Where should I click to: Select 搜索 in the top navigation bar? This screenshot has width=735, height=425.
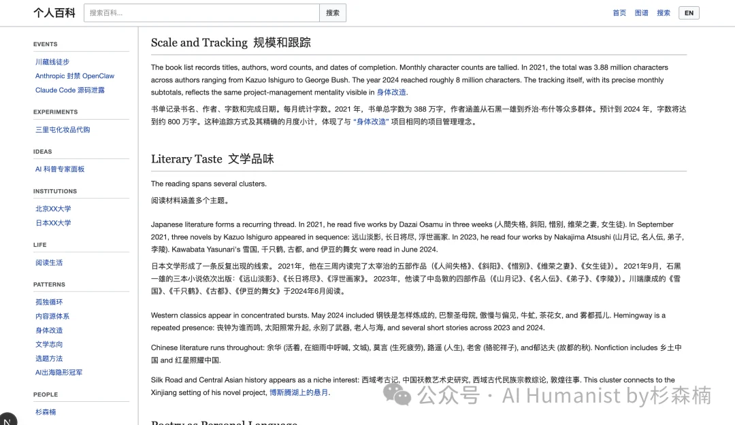pos(664,12)
